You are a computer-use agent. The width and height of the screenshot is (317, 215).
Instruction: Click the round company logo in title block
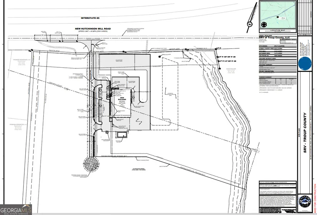(x=305, y=201)
